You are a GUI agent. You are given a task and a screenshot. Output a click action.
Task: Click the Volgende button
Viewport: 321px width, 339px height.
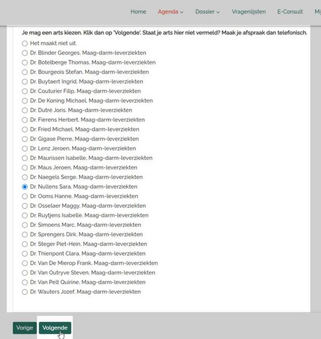coord(55,328)
